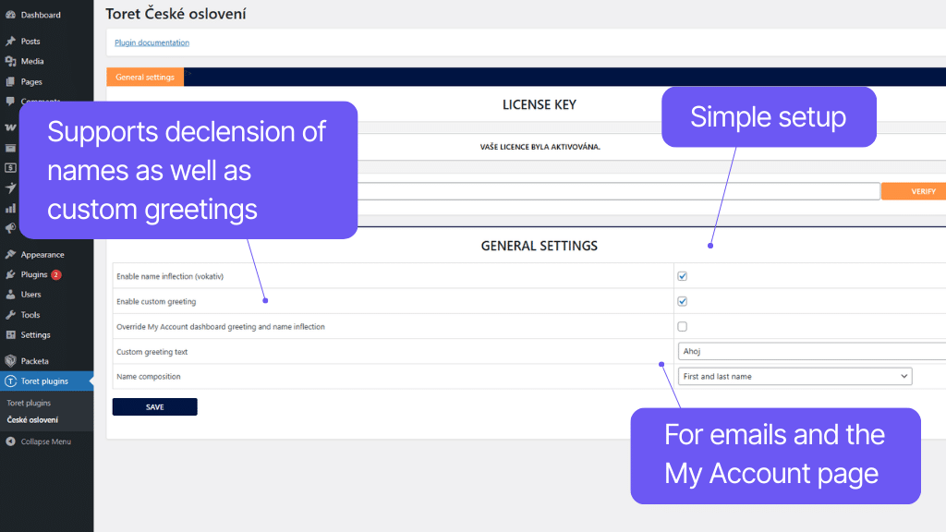Click the Custom greeting text field
946x532 pixels.
(x=811, y=352)
